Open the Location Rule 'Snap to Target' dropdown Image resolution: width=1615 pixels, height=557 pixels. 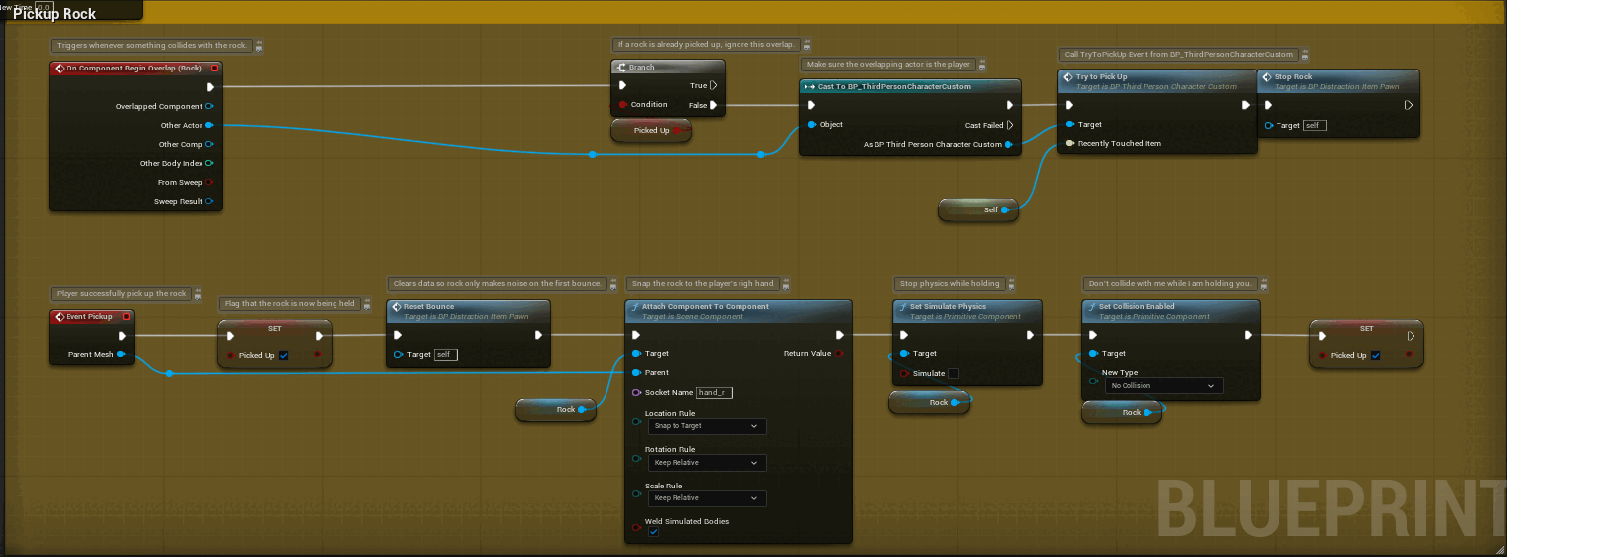pyautogui.click(x=708, y=426)
